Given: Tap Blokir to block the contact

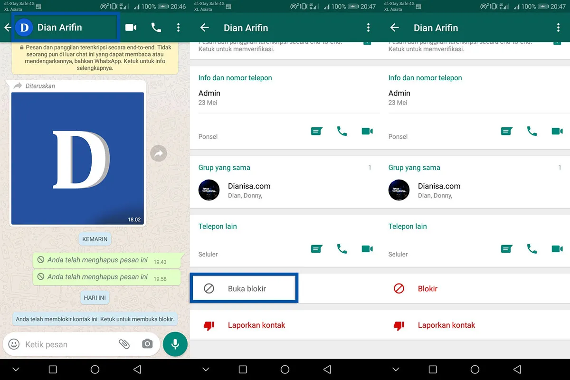Looking at the screenshot, I should tap(427, 288).
